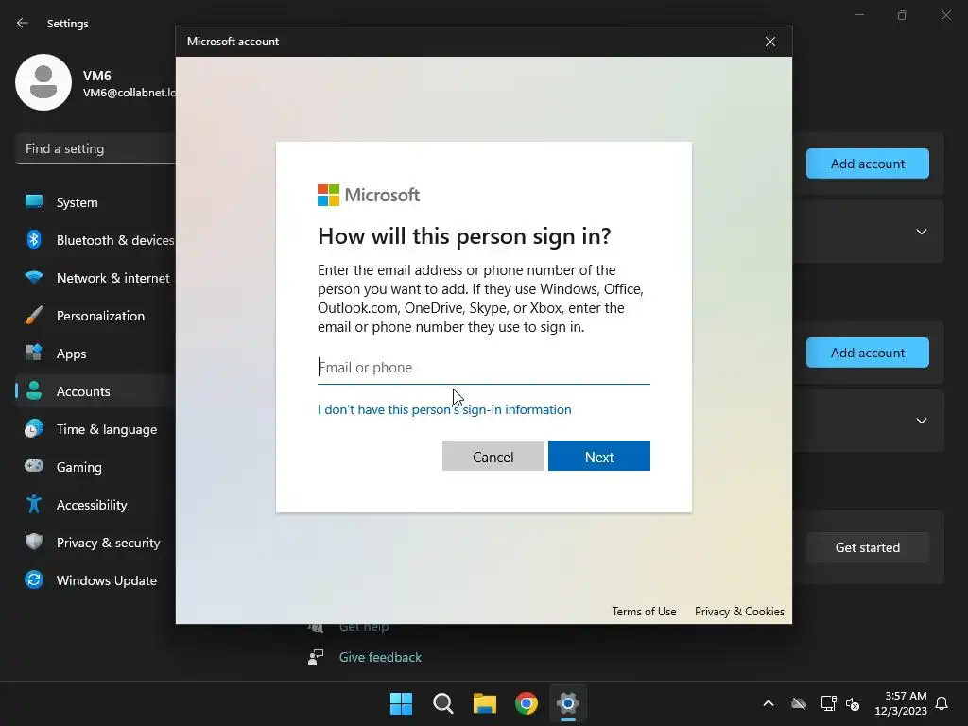Focus the Email or phone field

tap(483, 368)
